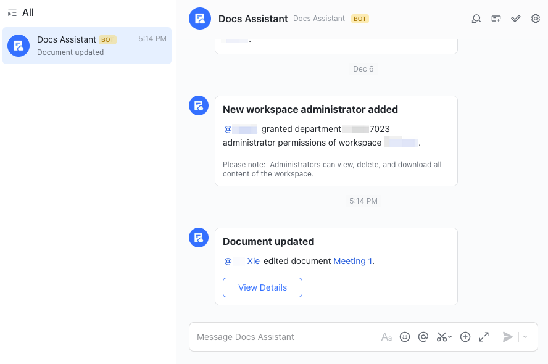Viewport: 548px width, 364px height.
Task: Open the chat settings gear icon
Action: pyautogui.click(x=536, y=19)
